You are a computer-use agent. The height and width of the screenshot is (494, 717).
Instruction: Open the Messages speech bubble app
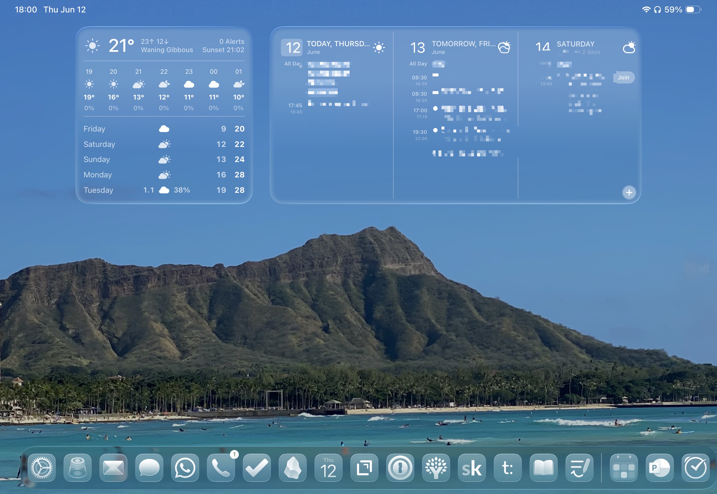149,467
